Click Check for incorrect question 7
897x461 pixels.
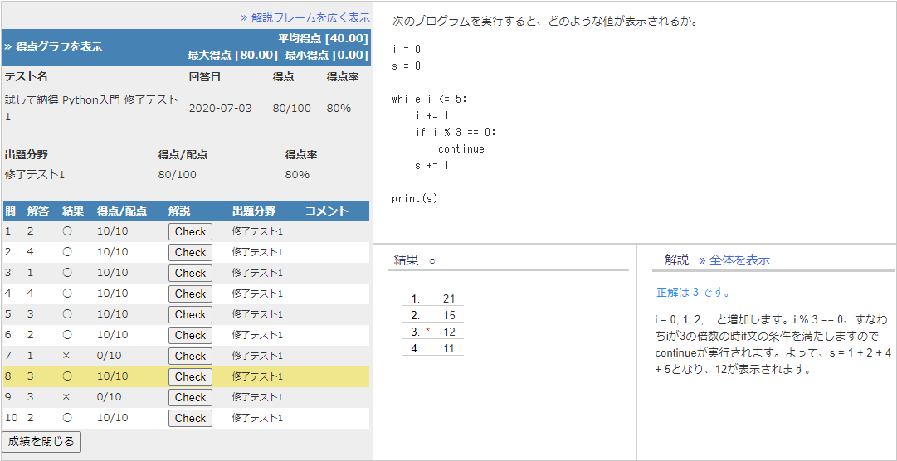[x=190, y=356]
